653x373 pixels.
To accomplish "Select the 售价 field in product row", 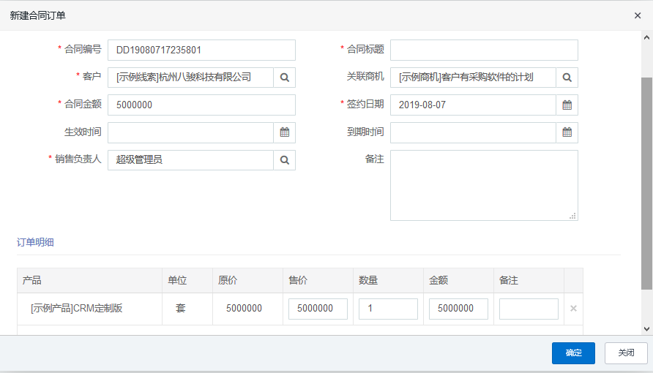I will click(318, 309).
